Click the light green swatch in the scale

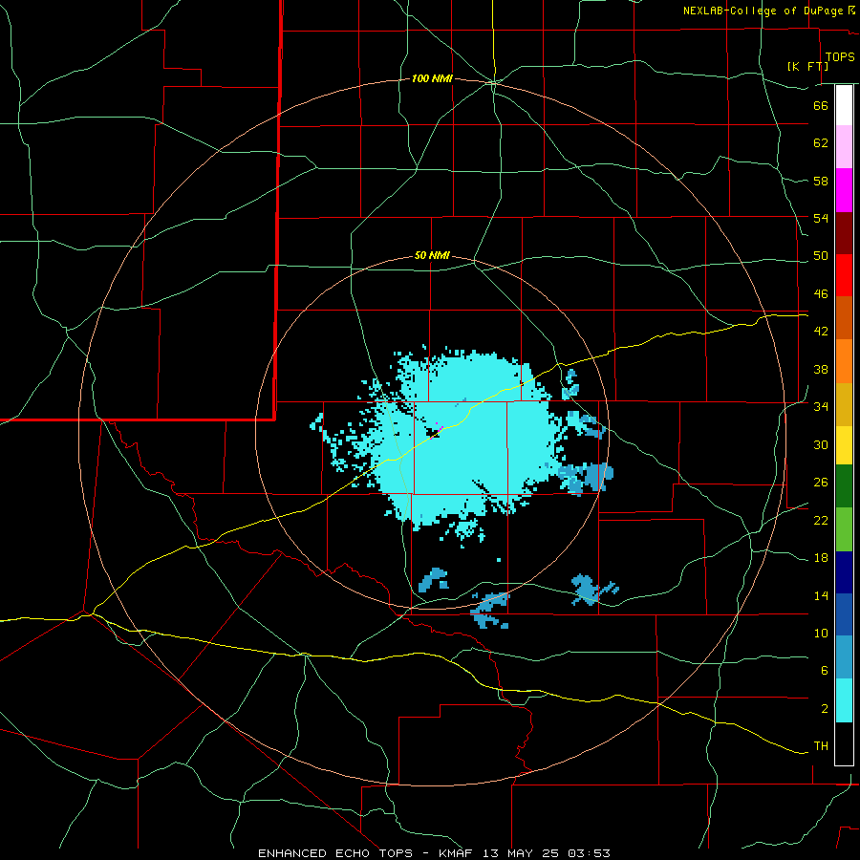[844, 529]
